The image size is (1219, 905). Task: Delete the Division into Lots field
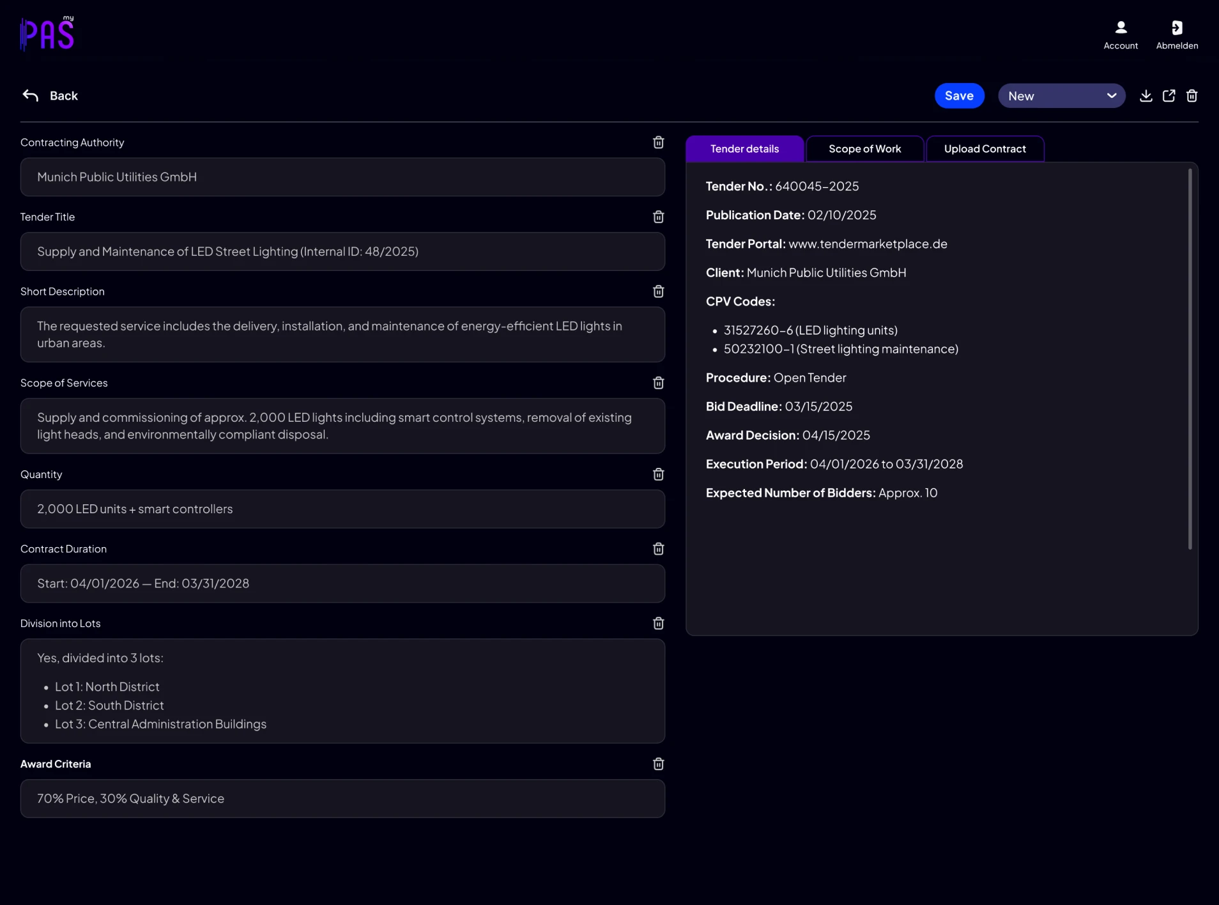coord(659,624)
